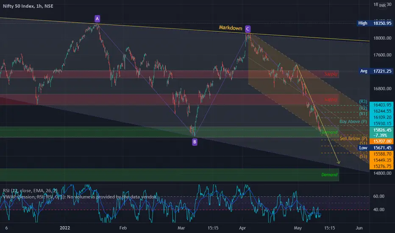
Task: Select the Markdown text label
Action: (231, 28)
